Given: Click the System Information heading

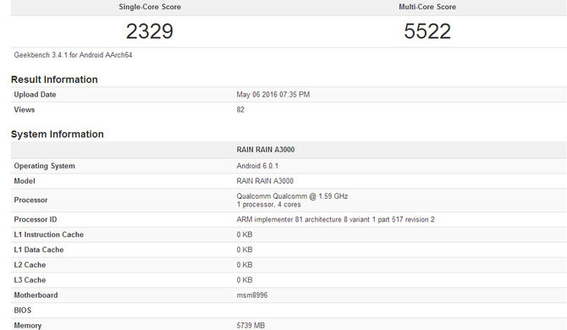Looking at the screenshot, I should [58, 134].
